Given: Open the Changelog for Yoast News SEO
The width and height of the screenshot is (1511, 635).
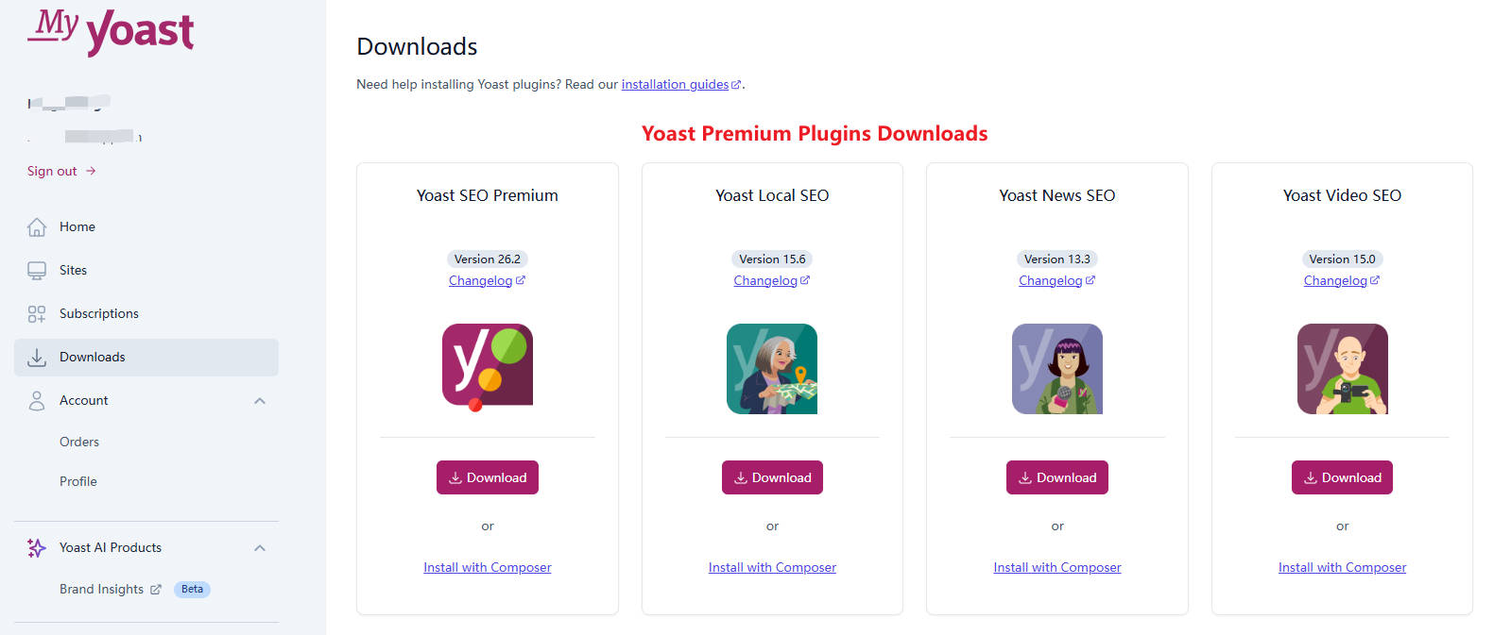Looking at the screenshot, I should [1052, 280].
